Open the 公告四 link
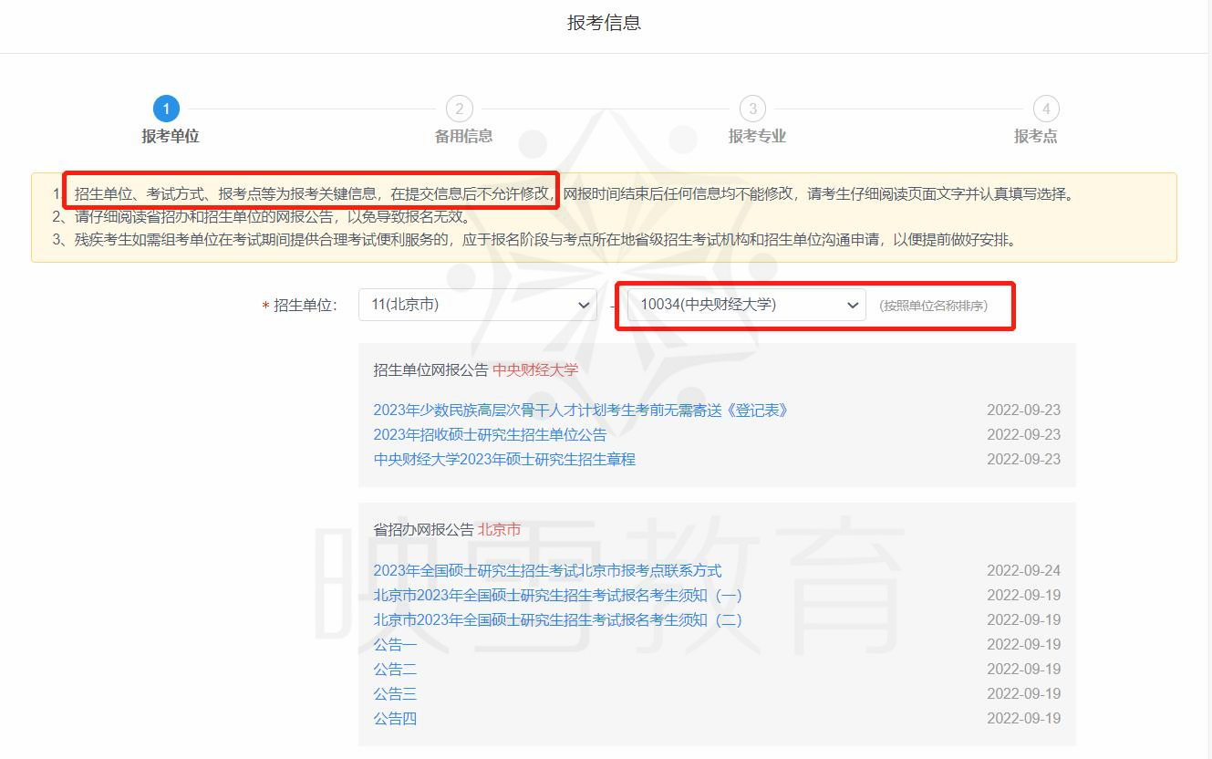This screenshot has width=1212, height=759. click(x=395, y=719)
